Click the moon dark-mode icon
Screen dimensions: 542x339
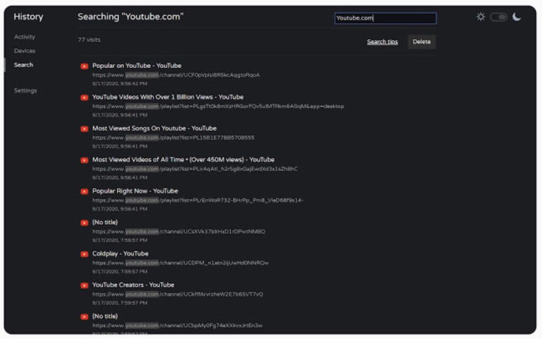pyautogui.click(x=517, y=16)
